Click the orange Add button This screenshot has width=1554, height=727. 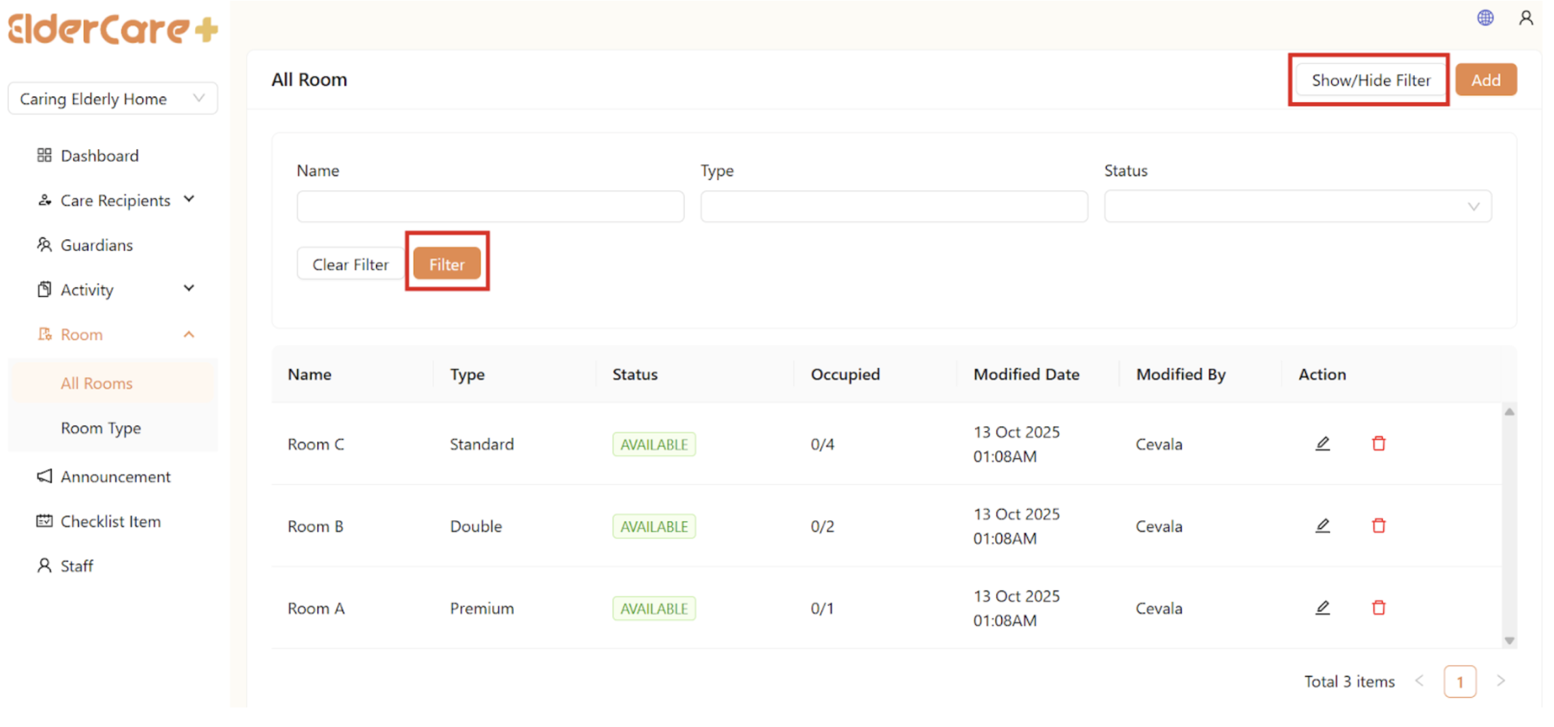[1485, 80]
